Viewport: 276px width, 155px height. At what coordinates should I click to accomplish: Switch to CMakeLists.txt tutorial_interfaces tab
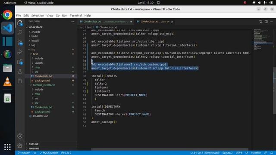(x=106, y=22)
